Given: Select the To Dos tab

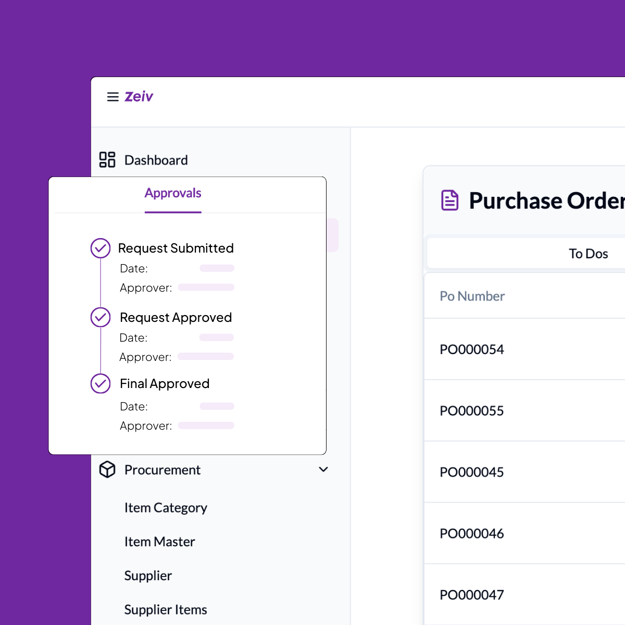Looking at the screenshot, I should pos(588,254).
